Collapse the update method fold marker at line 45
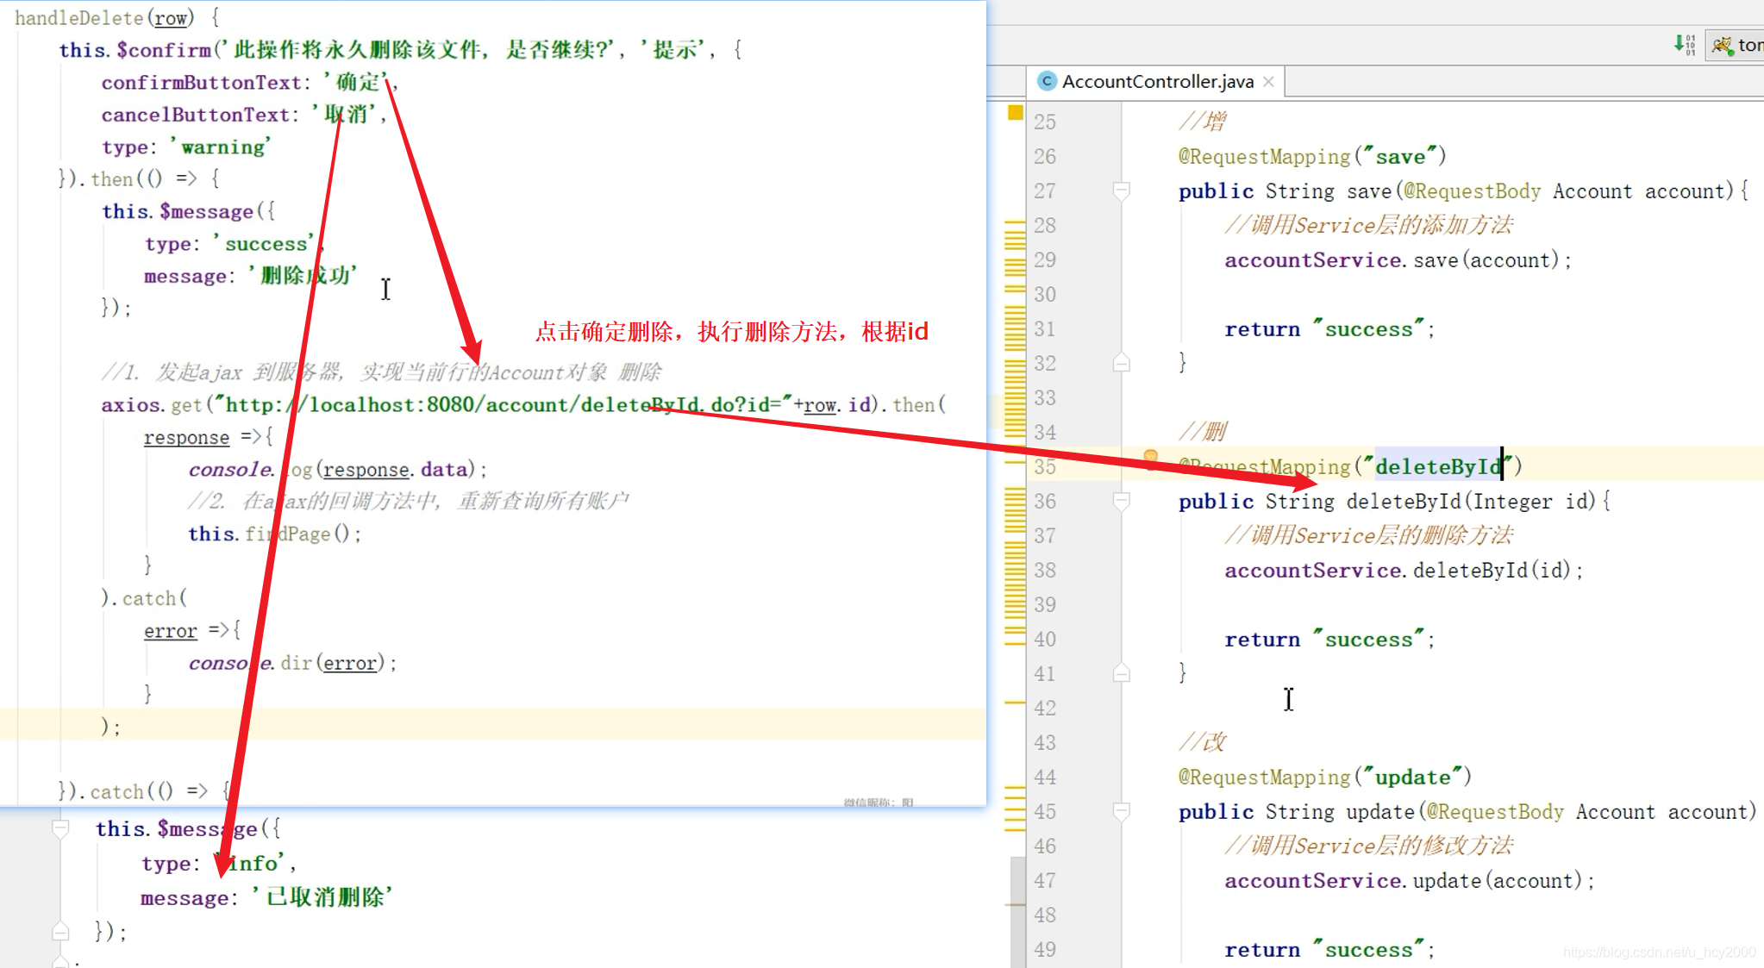This screenshot has height=968, width=1764. (1121, 811)
